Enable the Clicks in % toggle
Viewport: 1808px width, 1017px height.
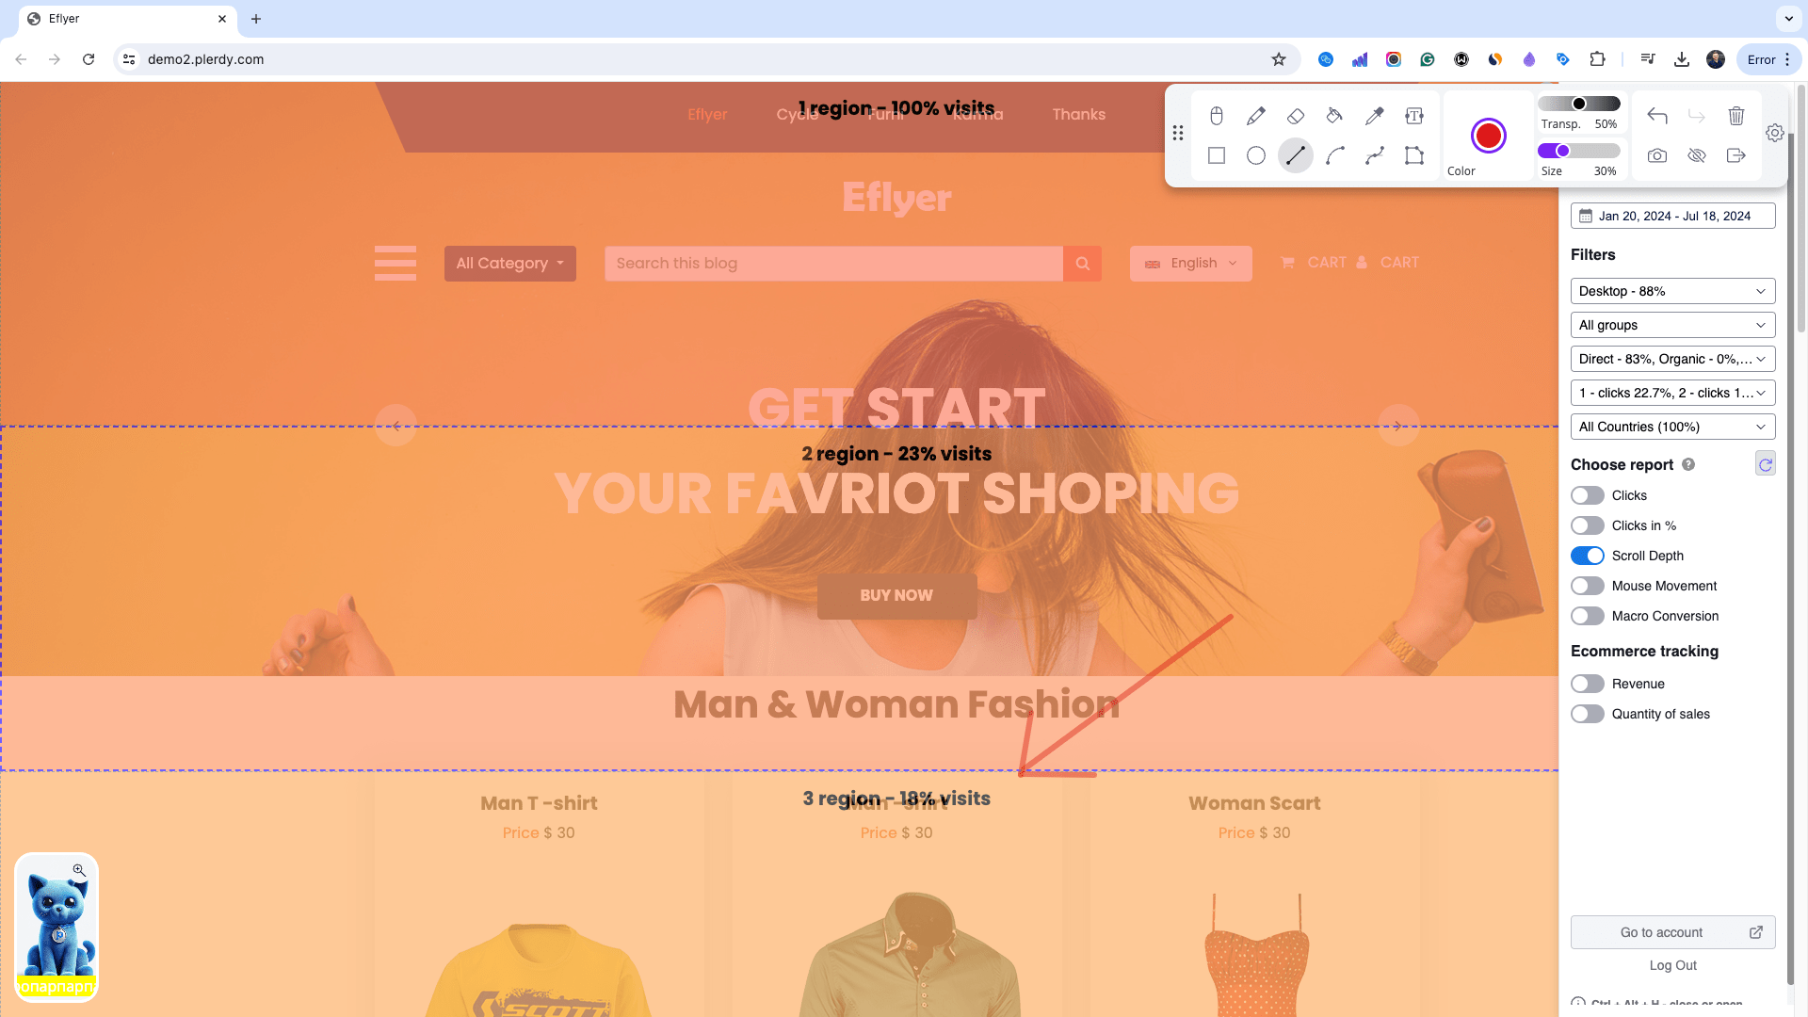click(x=1587, y=525)
